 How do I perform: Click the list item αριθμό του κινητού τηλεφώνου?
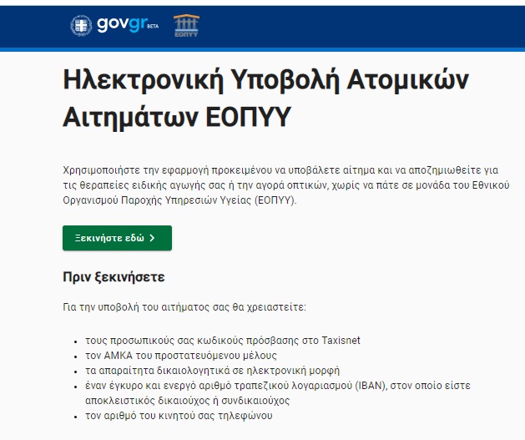[179, 416]
